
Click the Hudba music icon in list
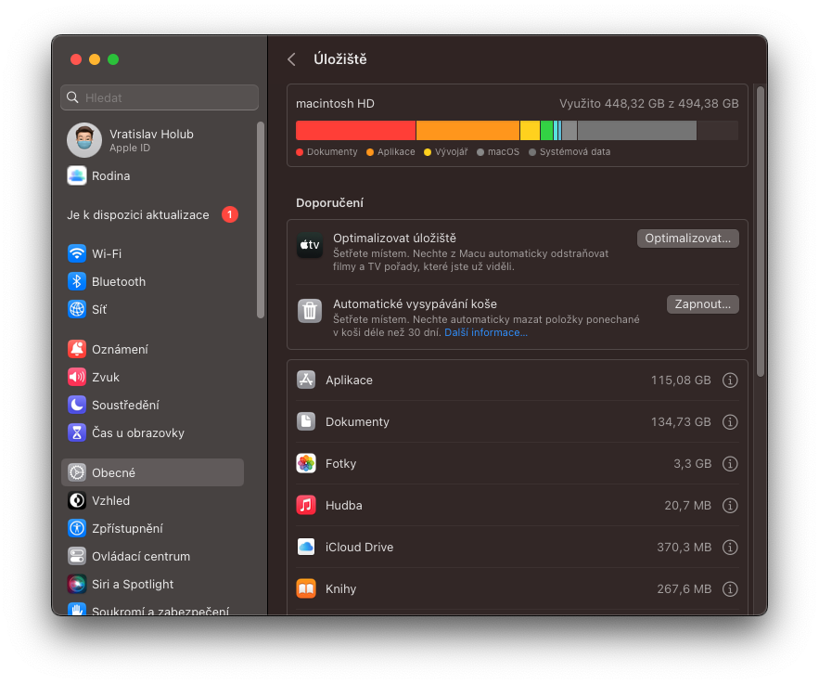(306, 505)
